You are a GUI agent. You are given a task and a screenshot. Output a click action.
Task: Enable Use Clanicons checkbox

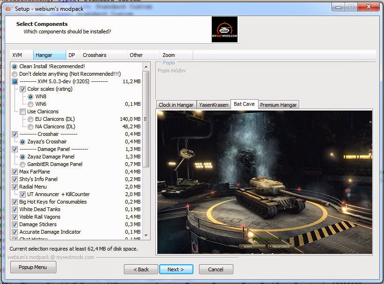23,111
